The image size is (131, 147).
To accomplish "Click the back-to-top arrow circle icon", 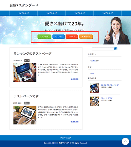I will [x=125, y=141].
